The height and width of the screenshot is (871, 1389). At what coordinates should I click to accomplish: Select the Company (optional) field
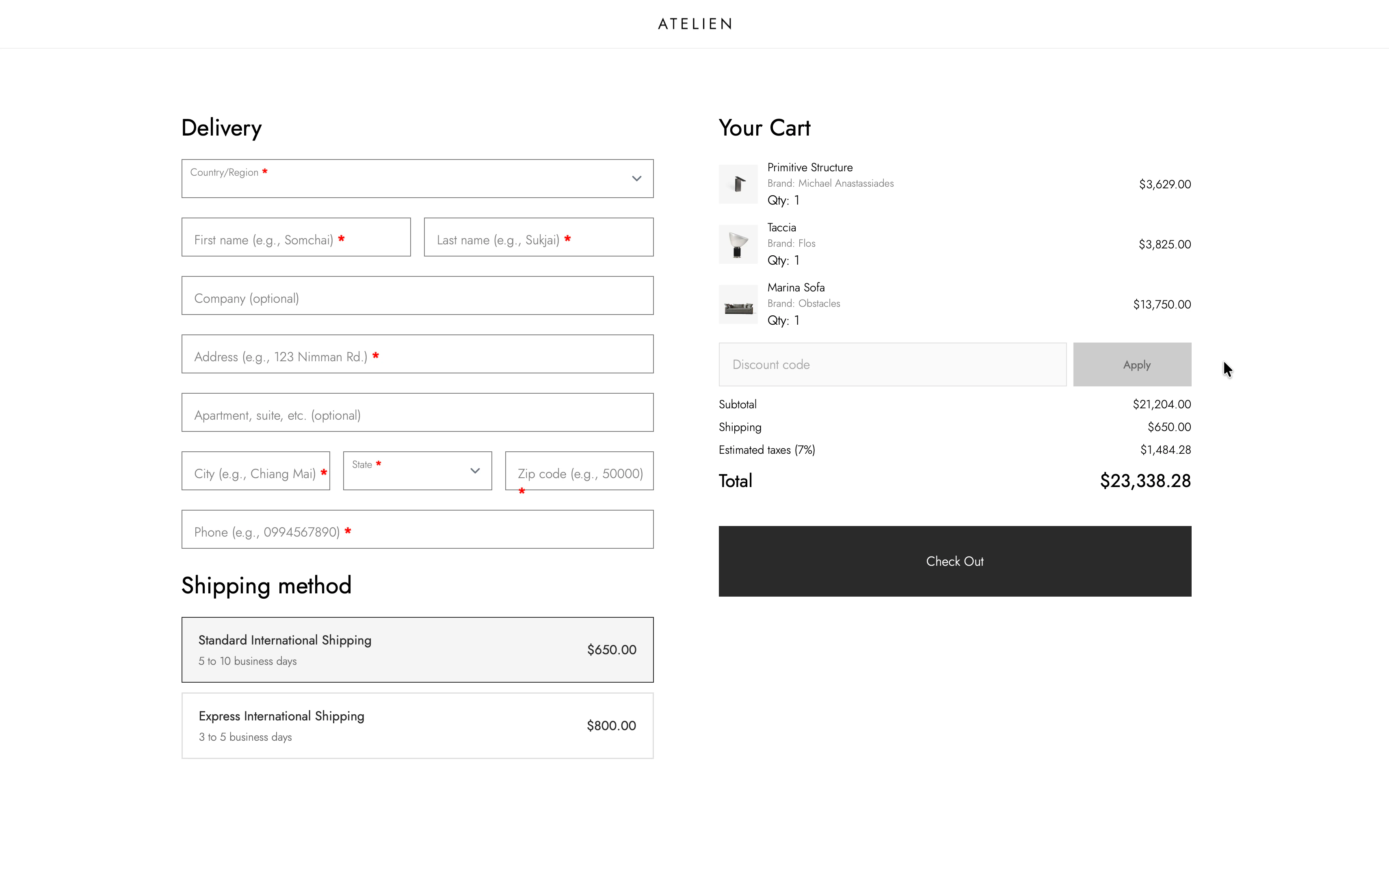(x=417, y=295)
